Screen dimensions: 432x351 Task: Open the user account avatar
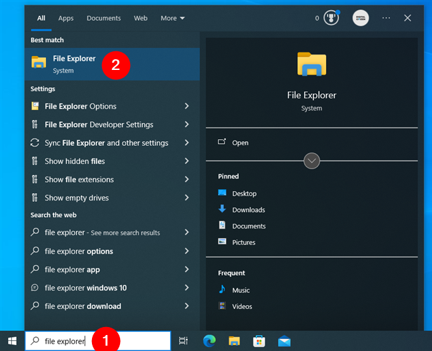[361, 18]
